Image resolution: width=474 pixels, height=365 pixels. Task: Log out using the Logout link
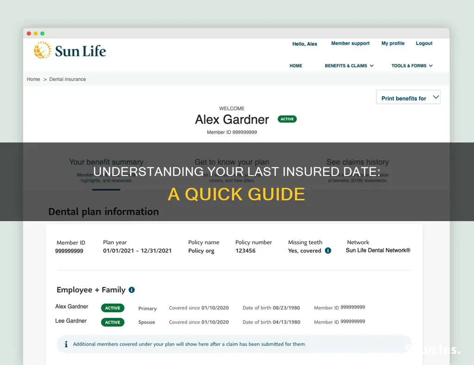point(424,43)
